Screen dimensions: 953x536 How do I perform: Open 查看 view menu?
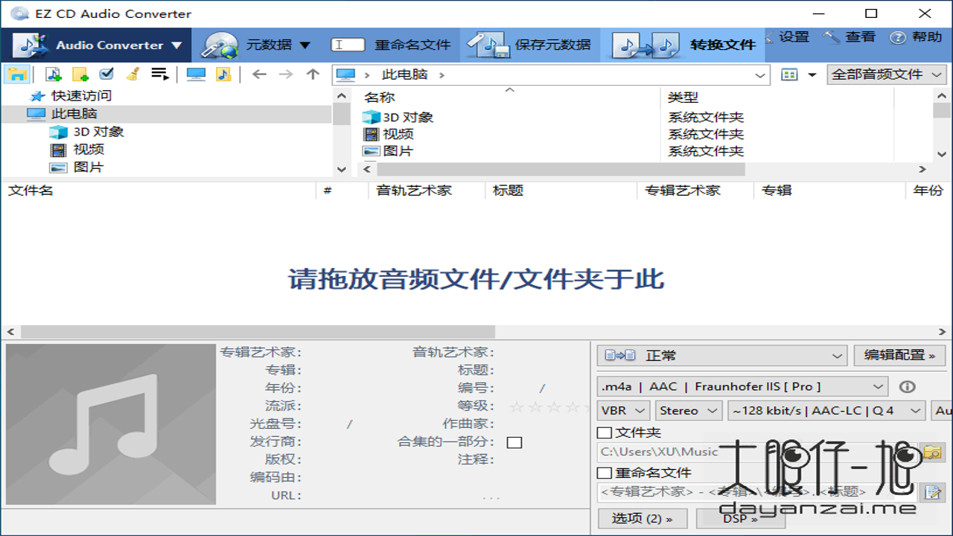850,37
